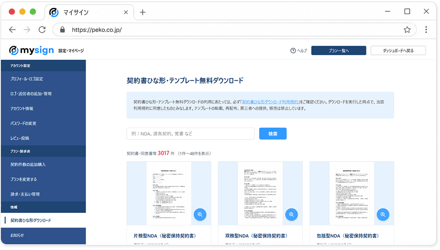The image size is (440, 250).
Task: Zoom preview of 双務型NDA template
Action: 292,214
